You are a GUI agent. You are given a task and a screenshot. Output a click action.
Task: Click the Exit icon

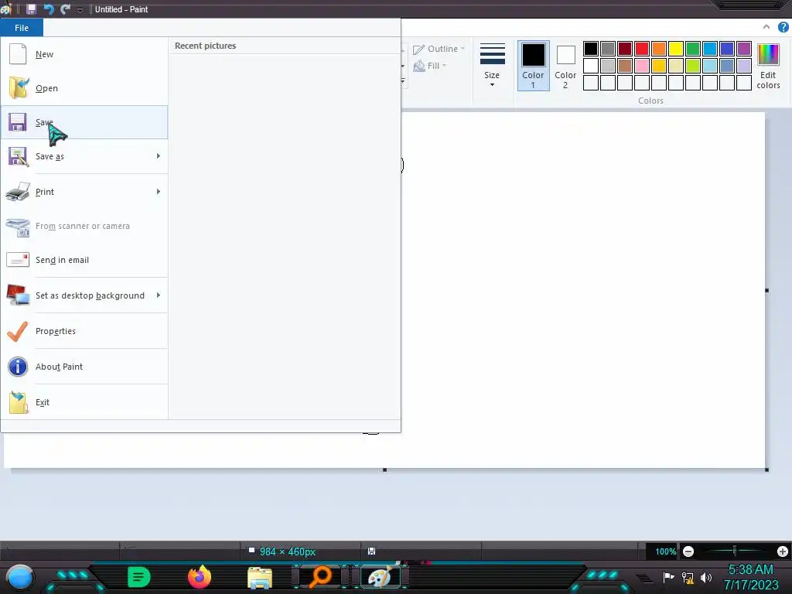coord(19,402)
